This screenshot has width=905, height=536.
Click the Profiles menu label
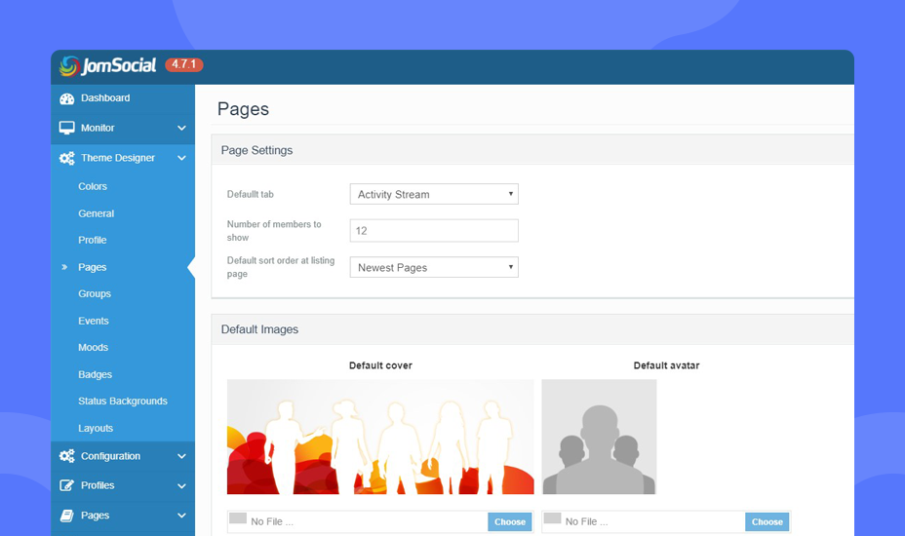(x=98, y=485)
